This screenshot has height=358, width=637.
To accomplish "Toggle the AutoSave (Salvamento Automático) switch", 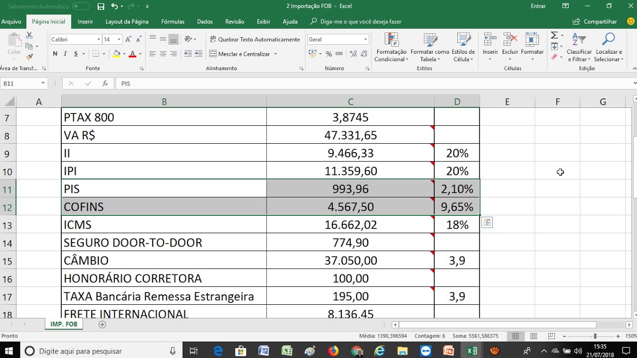I will (81, 6).
